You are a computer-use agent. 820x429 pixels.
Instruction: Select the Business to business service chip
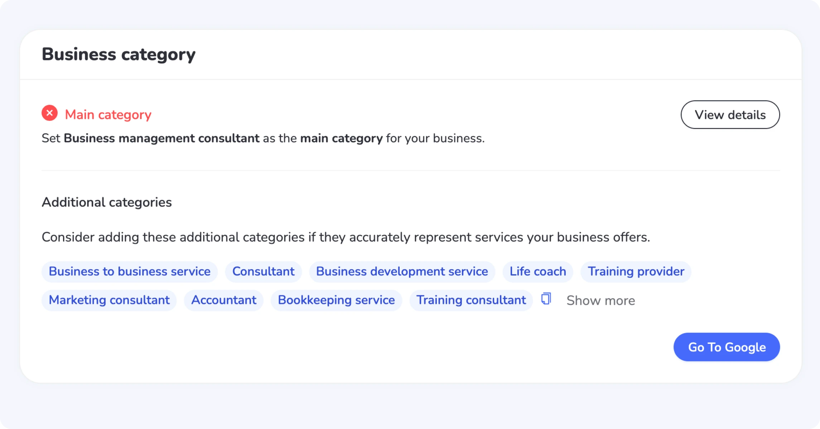130,271
